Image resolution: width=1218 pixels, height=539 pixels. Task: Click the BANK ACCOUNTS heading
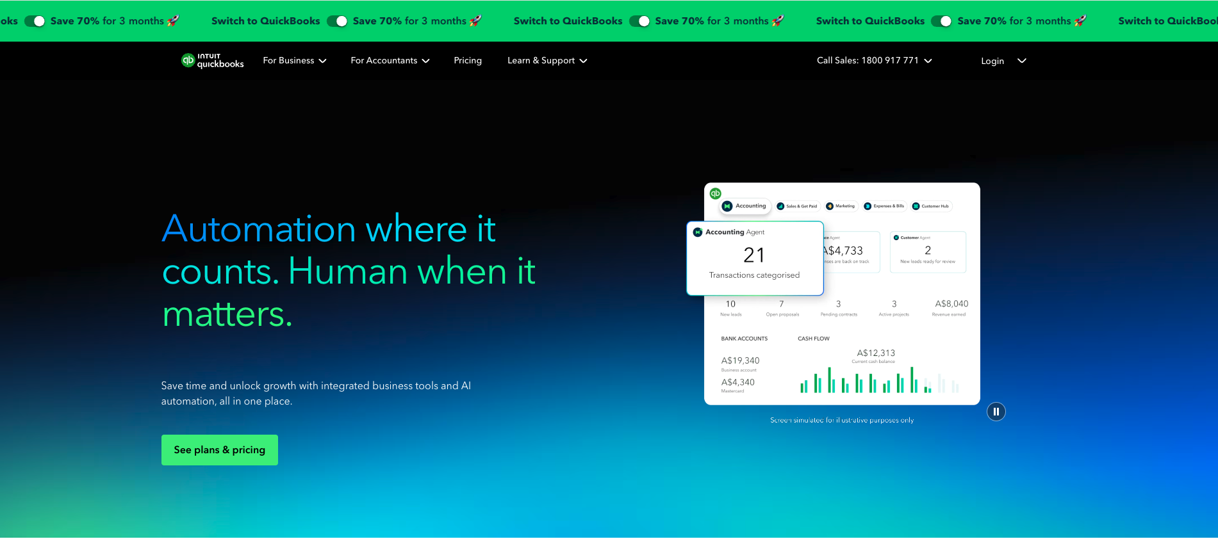[744, 339]
